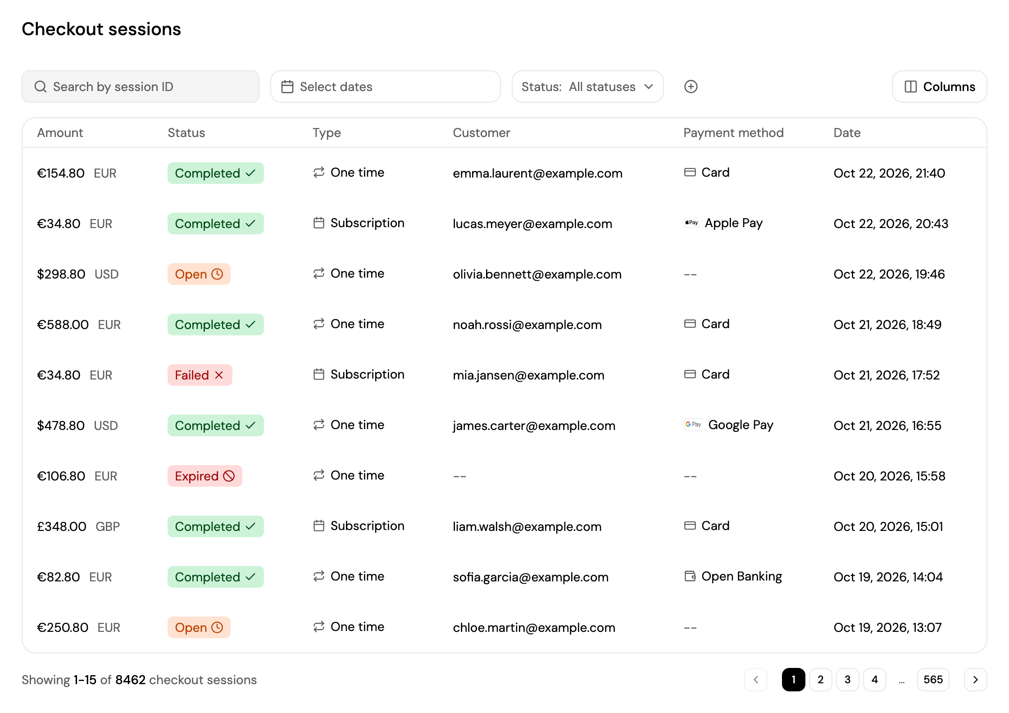Click the date Oct 19, 2026, 14:04
Image resolution: width=1009 pixels, height=713 pixels.
(888, 577)
